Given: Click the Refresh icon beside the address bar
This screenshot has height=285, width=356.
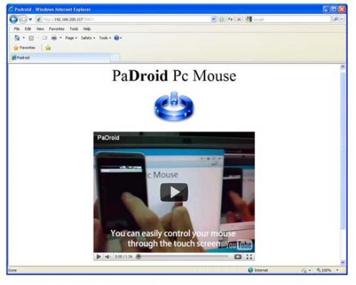Looking at the screenshot, I should (230, 20).
